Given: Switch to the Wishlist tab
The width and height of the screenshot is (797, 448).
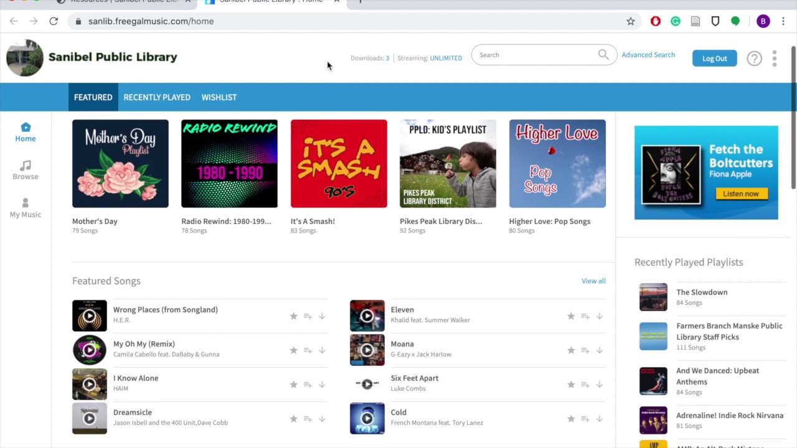Looking at the screenshot, I should (x=219, y=97).
